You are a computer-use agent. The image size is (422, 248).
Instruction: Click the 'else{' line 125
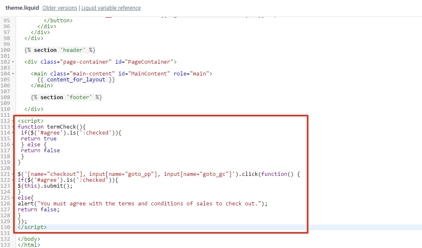point(26,198)
